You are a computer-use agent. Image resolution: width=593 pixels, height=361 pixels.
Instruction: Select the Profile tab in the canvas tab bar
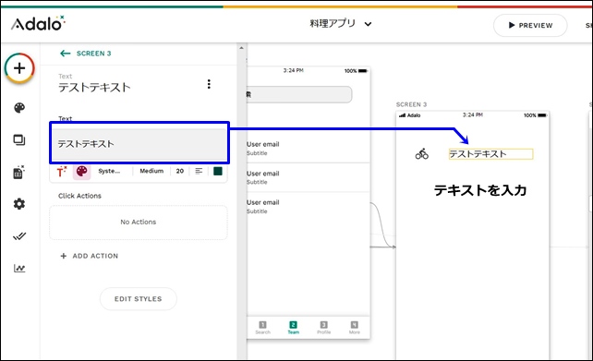pyautogui.click(x=323, y=328)
